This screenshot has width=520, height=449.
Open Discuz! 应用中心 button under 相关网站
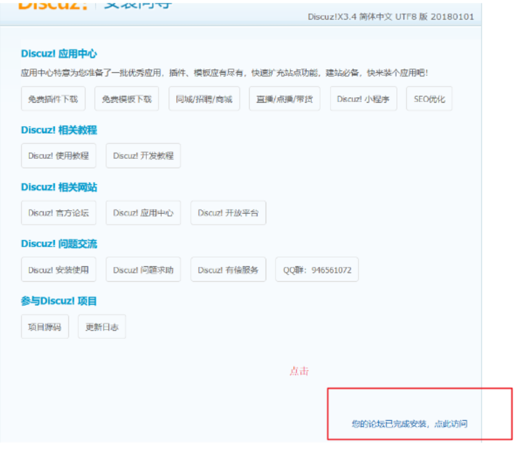143,213
